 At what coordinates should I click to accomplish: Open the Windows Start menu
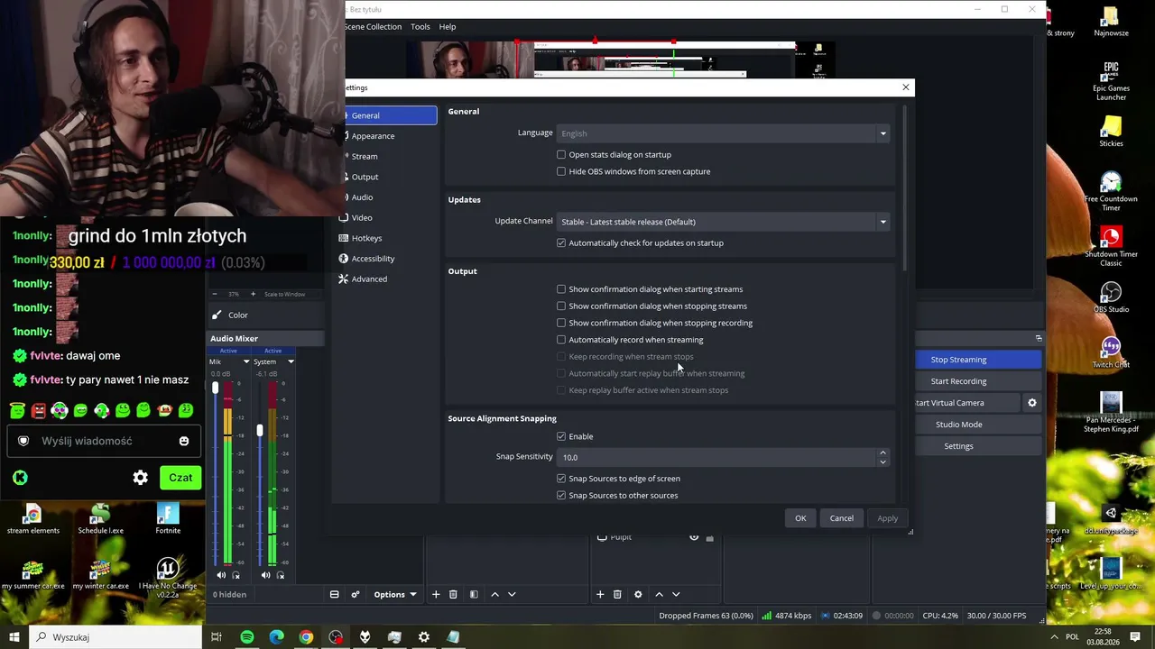14,637
